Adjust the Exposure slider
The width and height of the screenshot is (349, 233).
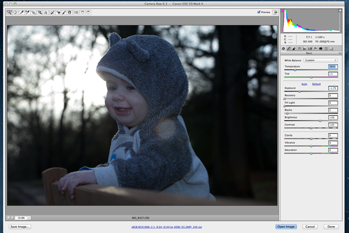(x=300, y=91)
